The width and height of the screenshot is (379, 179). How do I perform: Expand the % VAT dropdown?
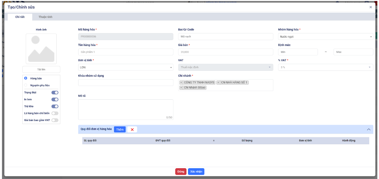tap(325, 67)
